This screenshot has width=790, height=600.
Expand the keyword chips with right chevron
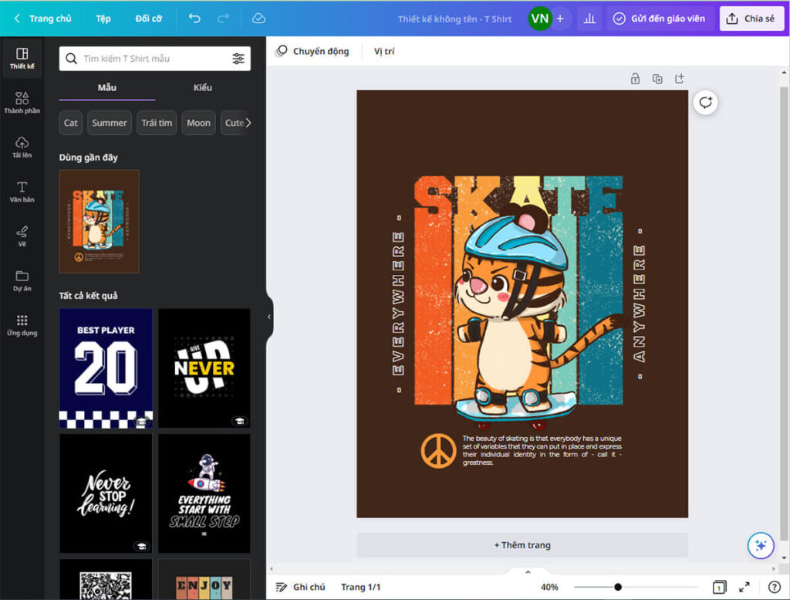tap(248, 123)
